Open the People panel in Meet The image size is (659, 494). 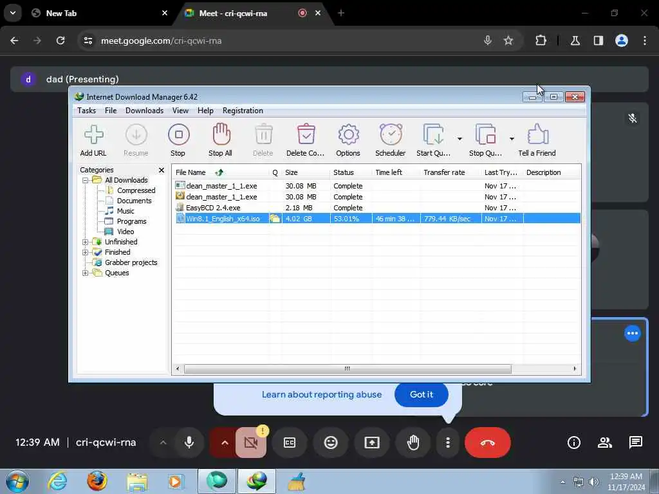(605, 443)
